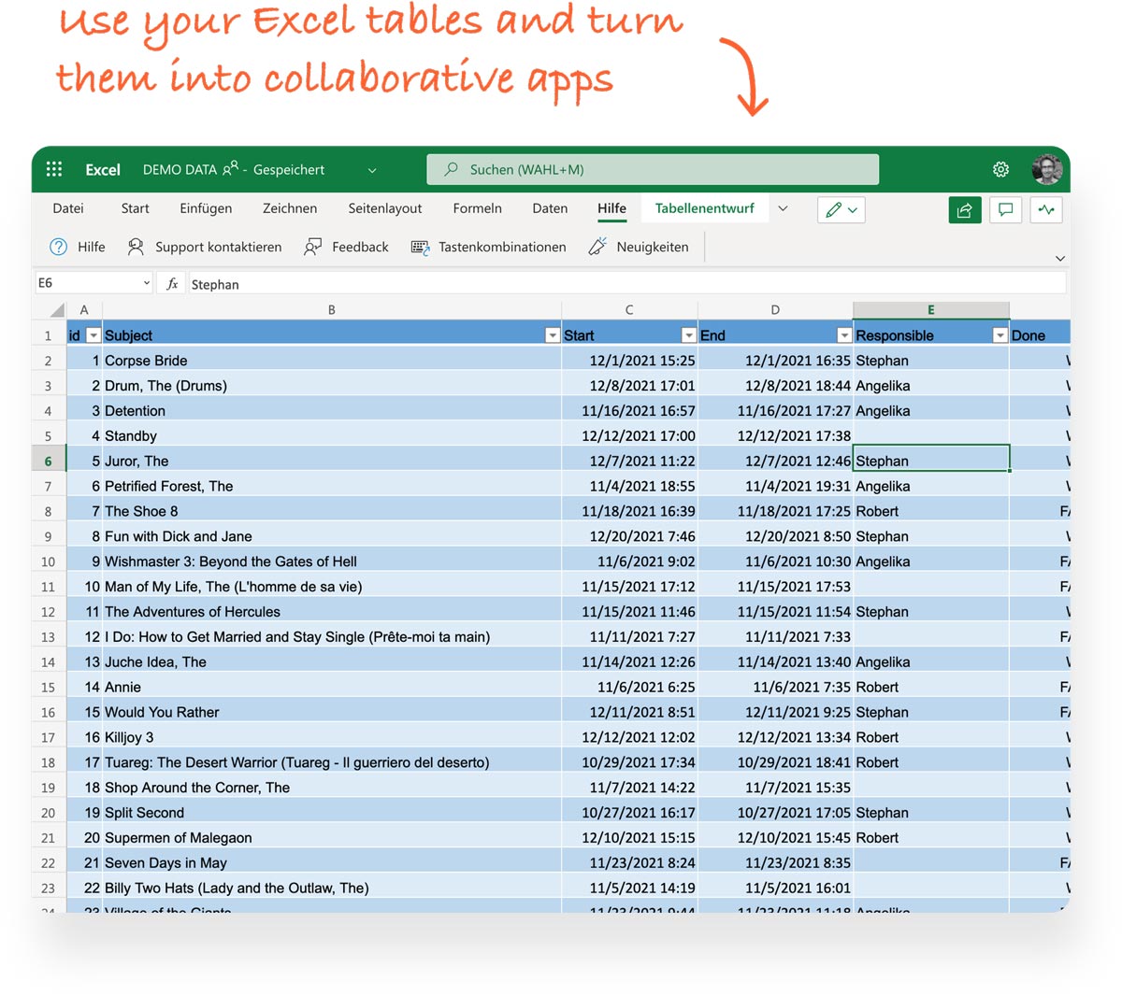Open the Datei menu

67,208
